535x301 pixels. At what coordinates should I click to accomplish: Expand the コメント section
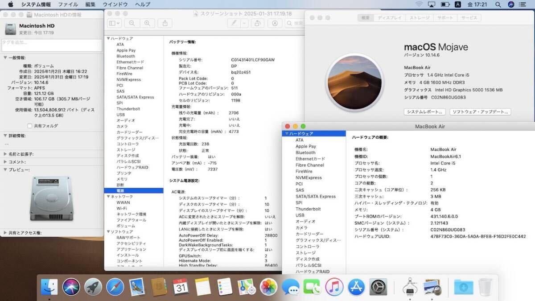[5, 162]
